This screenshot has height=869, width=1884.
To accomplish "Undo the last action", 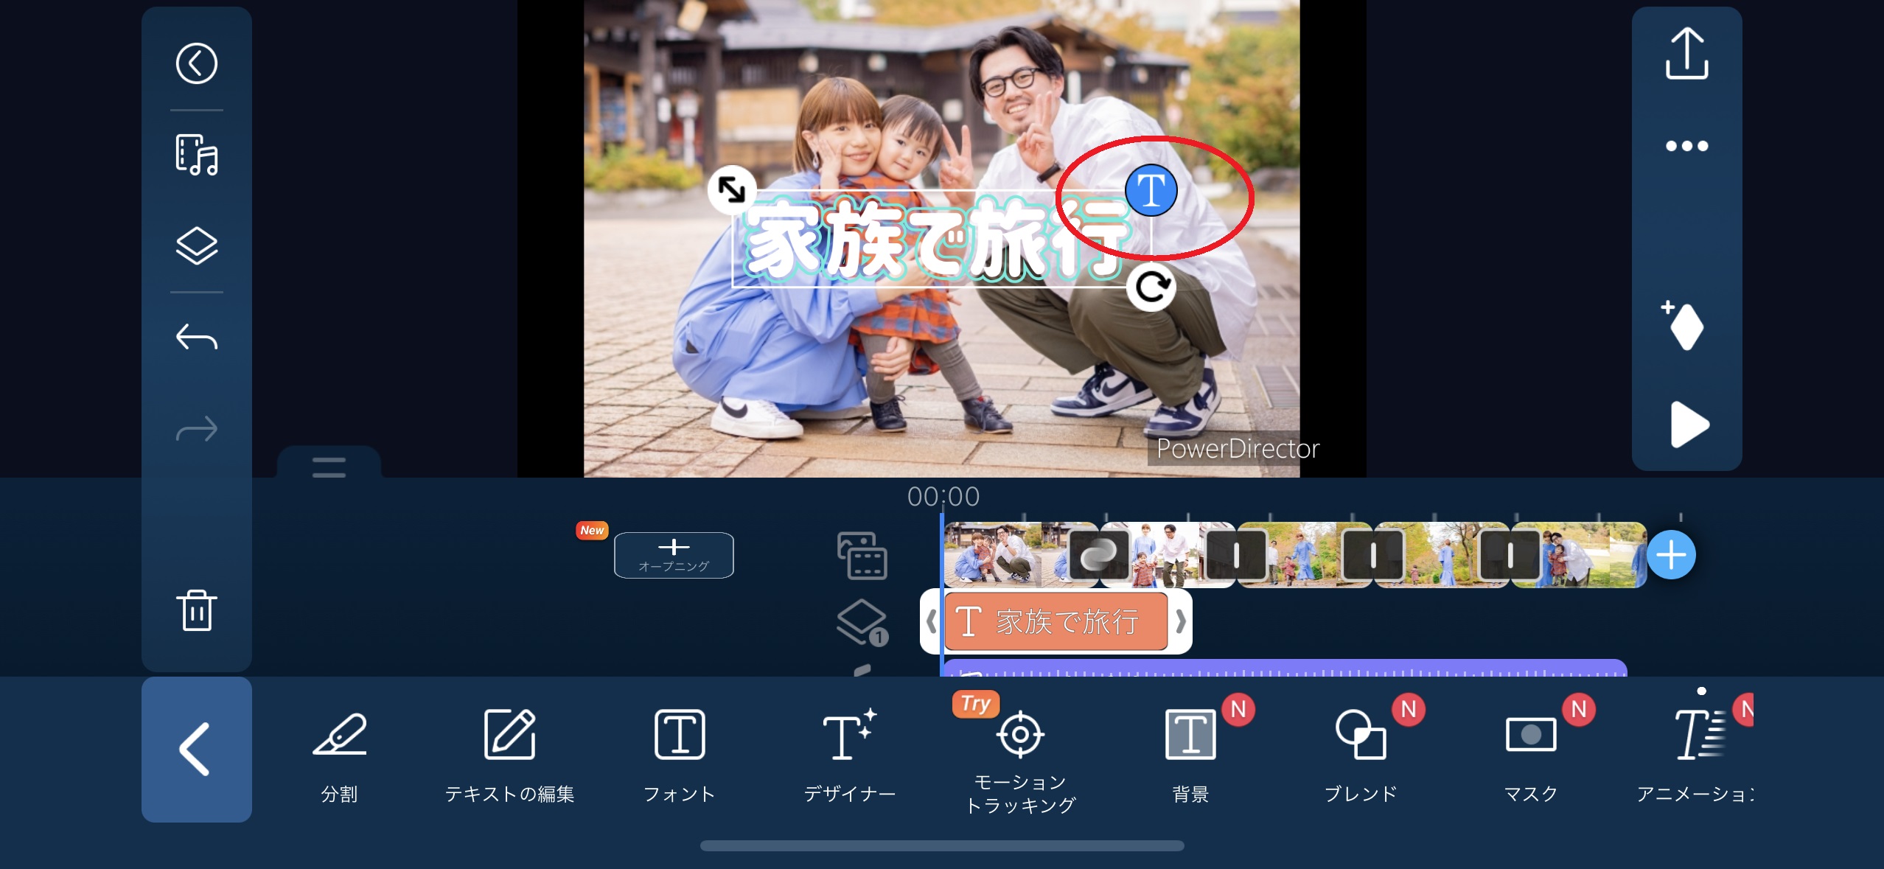I will [197, 338].
